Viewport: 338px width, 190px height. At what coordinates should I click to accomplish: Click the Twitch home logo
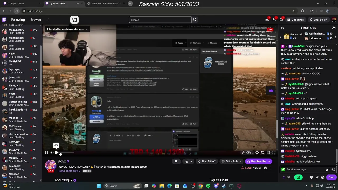click(4, 20)
